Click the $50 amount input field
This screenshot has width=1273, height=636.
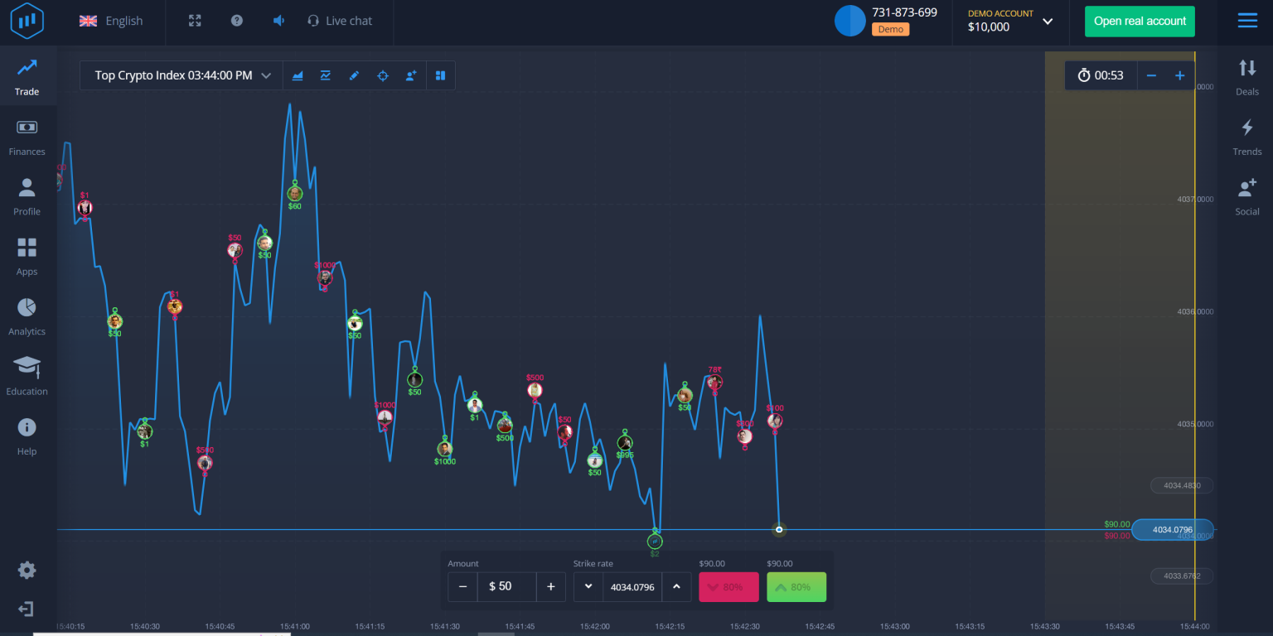tap(506, 586)
